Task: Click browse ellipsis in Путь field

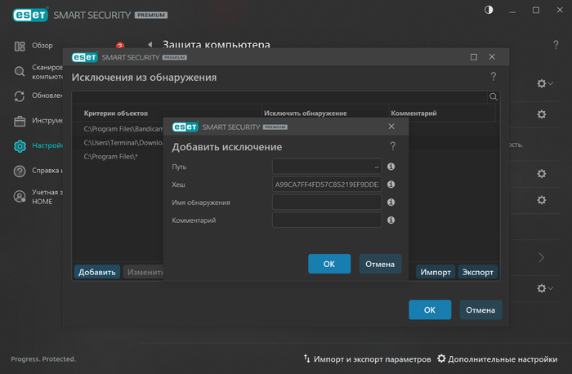Action: tap(376, 167)
